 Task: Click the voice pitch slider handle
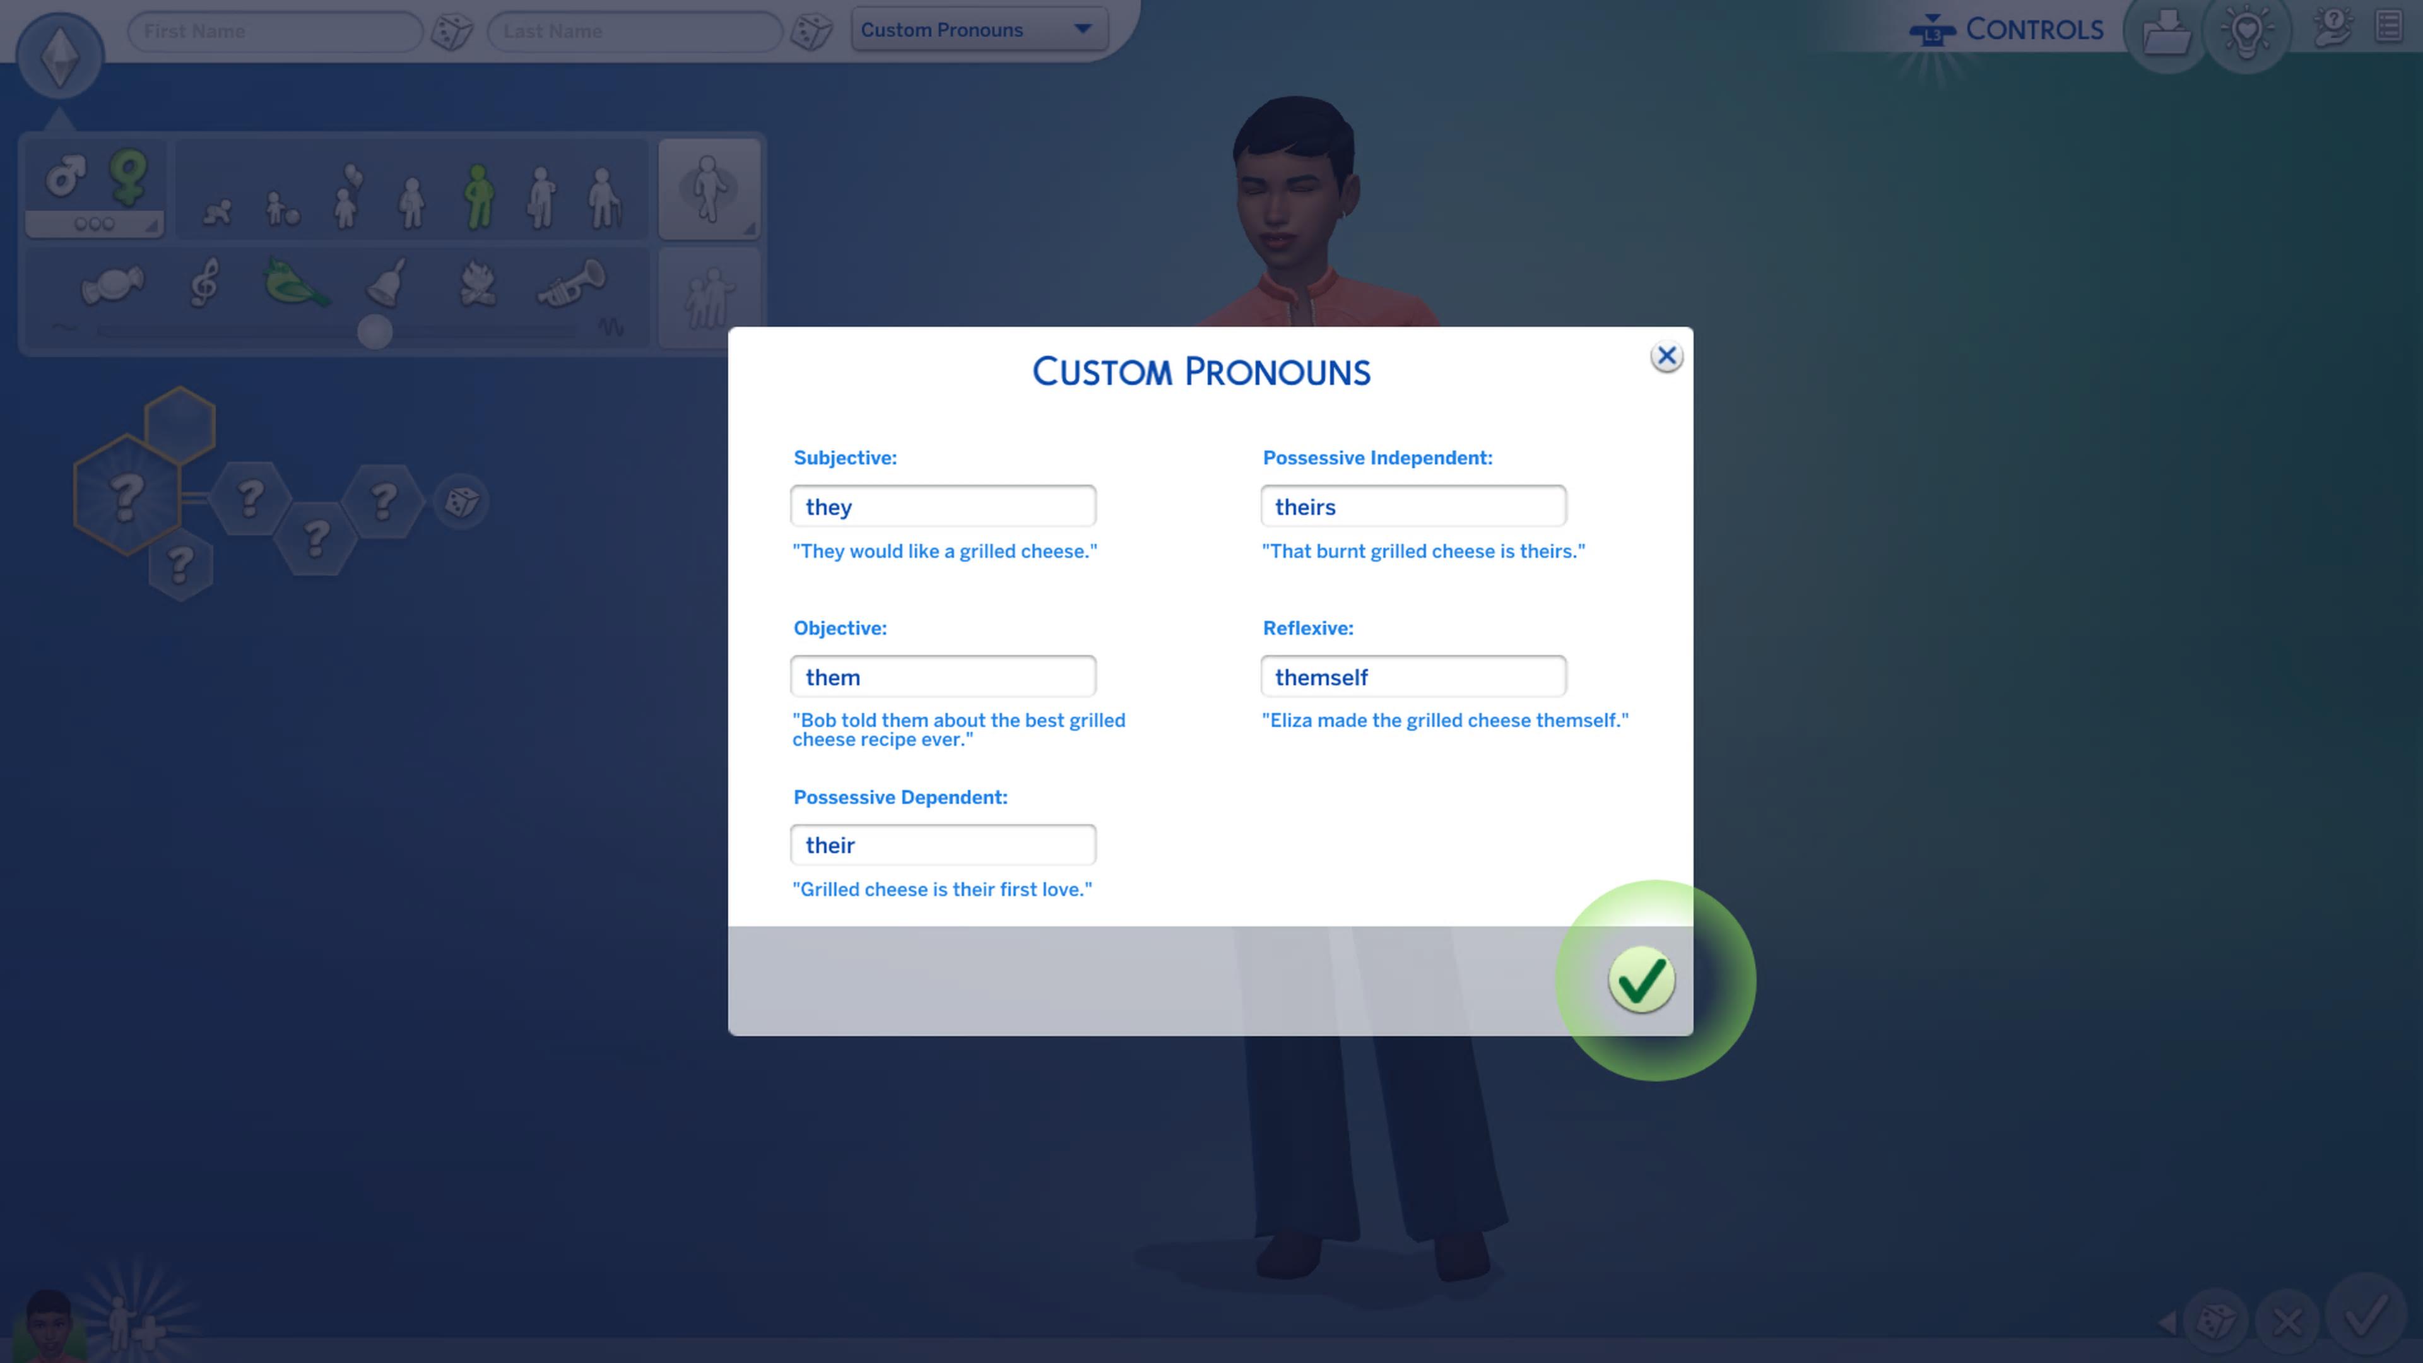pos(374,331)
